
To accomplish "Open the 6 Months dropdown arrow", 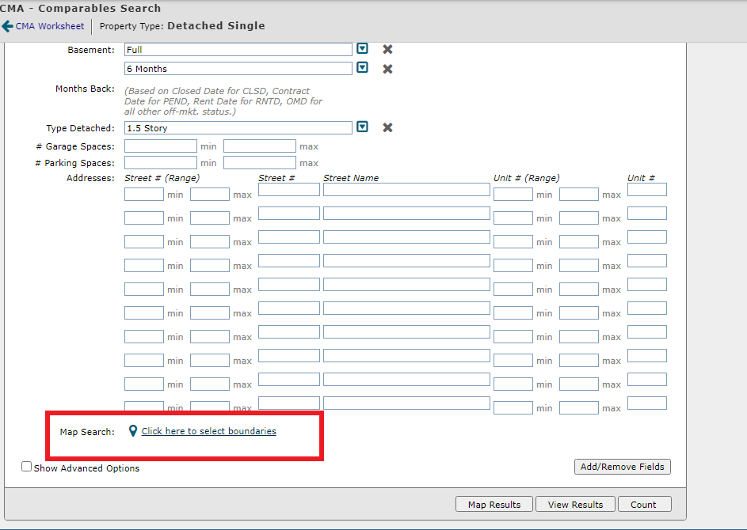I will point(363,67).
